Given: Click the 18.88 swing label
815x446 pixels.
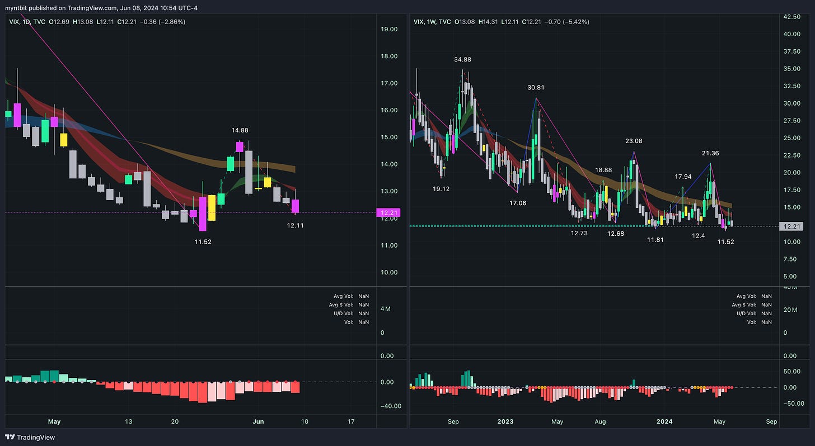Looking at the screenshot, I should [603, 170].
